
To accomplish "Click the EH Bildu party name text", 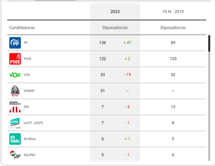I will pos(30,139).
